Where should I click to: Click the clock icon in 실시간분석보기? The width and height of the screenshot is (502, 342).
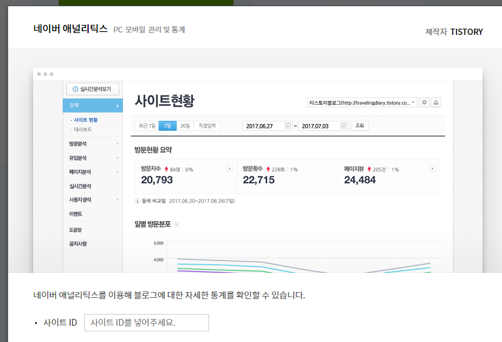click(75, 89)
